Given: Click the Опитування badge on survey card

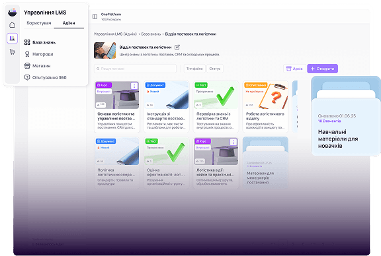Looking at the screenshot, I should (255, 85).
